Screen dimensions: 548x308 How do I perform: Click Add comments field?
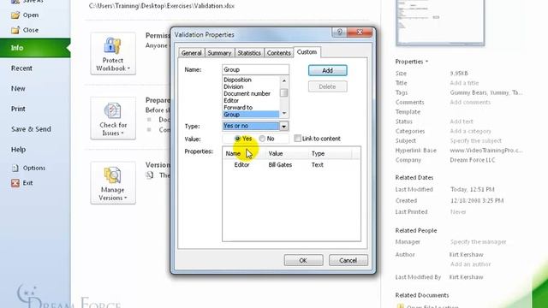point(470,103)
